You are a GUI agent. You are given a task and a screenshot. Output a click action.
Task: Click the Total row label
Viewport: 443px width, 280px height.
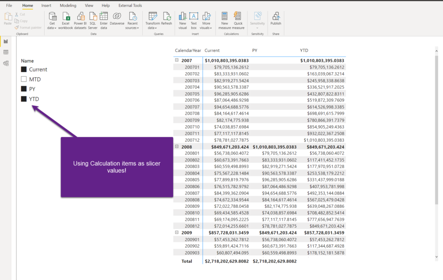186,261
